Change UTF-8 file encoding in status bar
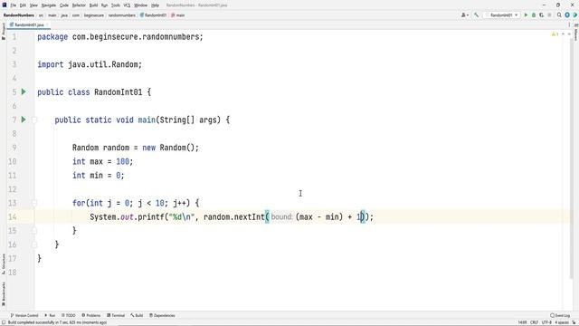 (546, 322)
